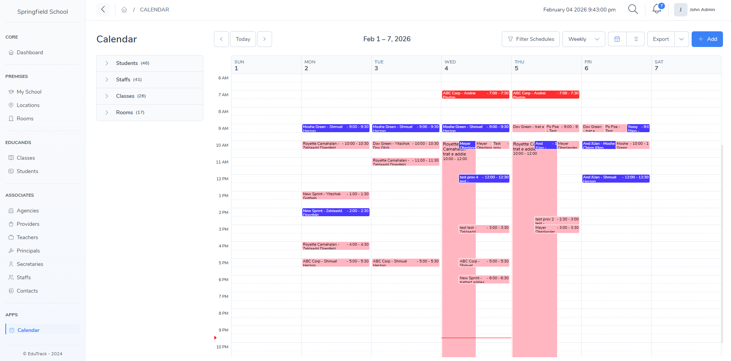Open the search magnifier icon
731x361 pixels.
click(x=633, y=10)
